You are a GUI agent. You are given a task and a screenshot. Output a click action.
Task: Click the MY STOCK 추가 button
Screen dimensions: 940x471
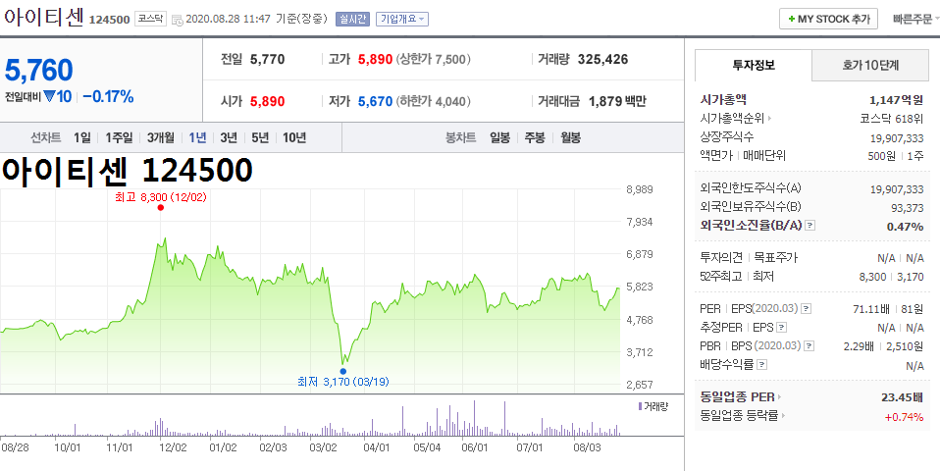pos(828,20)
